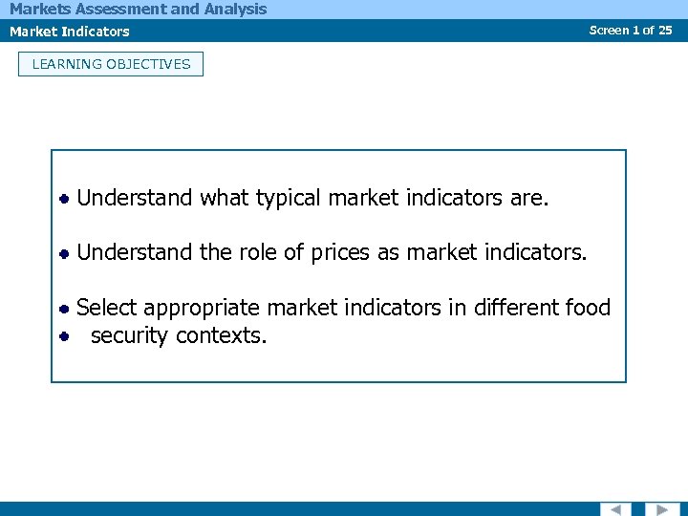
Task: Click the 'Screen 1 of 25' counter
Action: (x=631, y=31)
